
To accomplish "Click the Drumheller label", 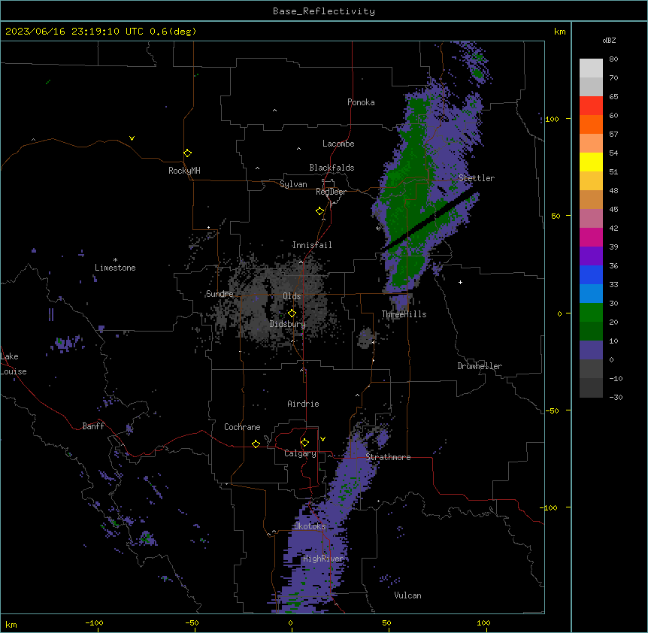I will click(480, 366).
